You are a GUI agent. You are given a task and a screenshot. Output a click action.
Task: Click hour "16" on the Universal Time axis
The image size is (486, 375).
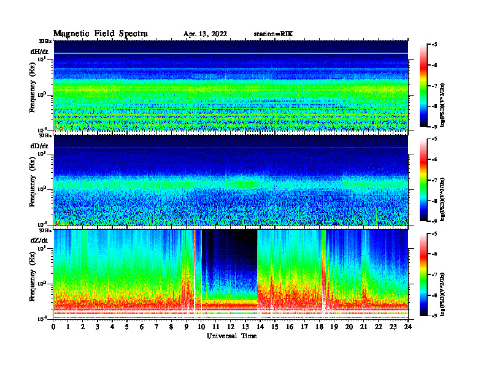290,327
